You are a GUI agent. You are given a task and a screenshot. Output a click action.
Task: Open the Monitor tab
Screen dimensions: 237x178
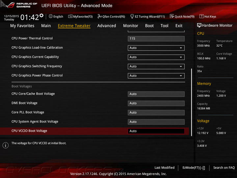131,26
